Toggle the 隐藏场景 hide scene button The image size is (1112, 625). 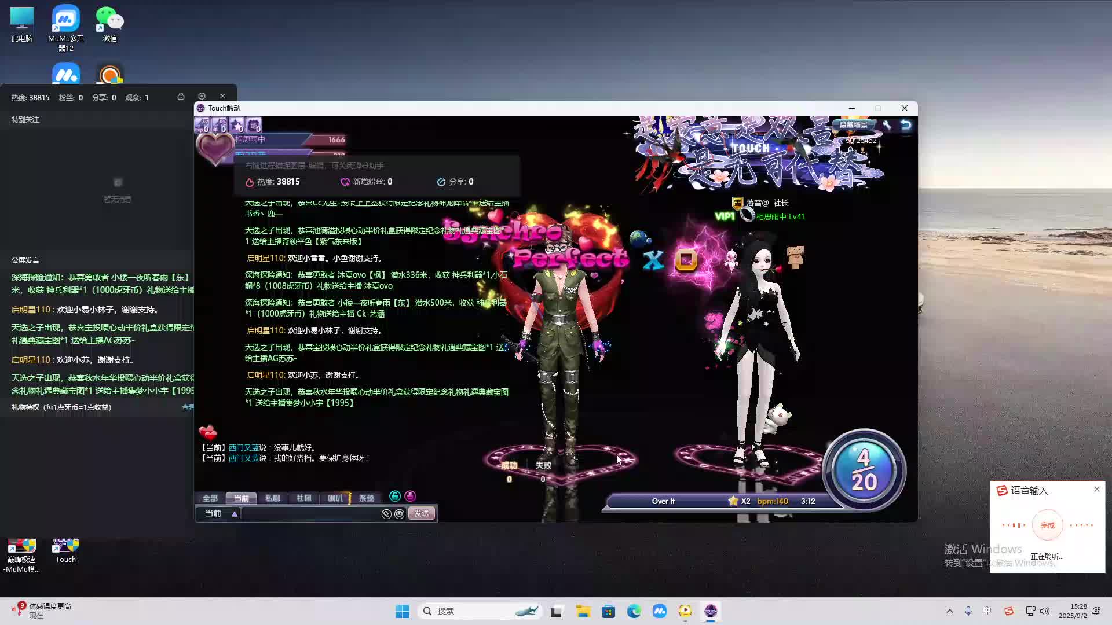pos(853,124)
